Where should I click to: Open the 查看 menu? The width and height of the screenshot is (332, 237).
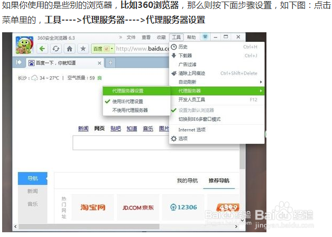click(x=146, y=38)
